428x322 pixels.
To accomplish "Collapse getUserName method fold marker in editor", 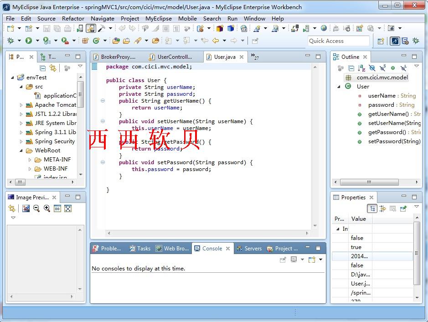I will point(103,101).
